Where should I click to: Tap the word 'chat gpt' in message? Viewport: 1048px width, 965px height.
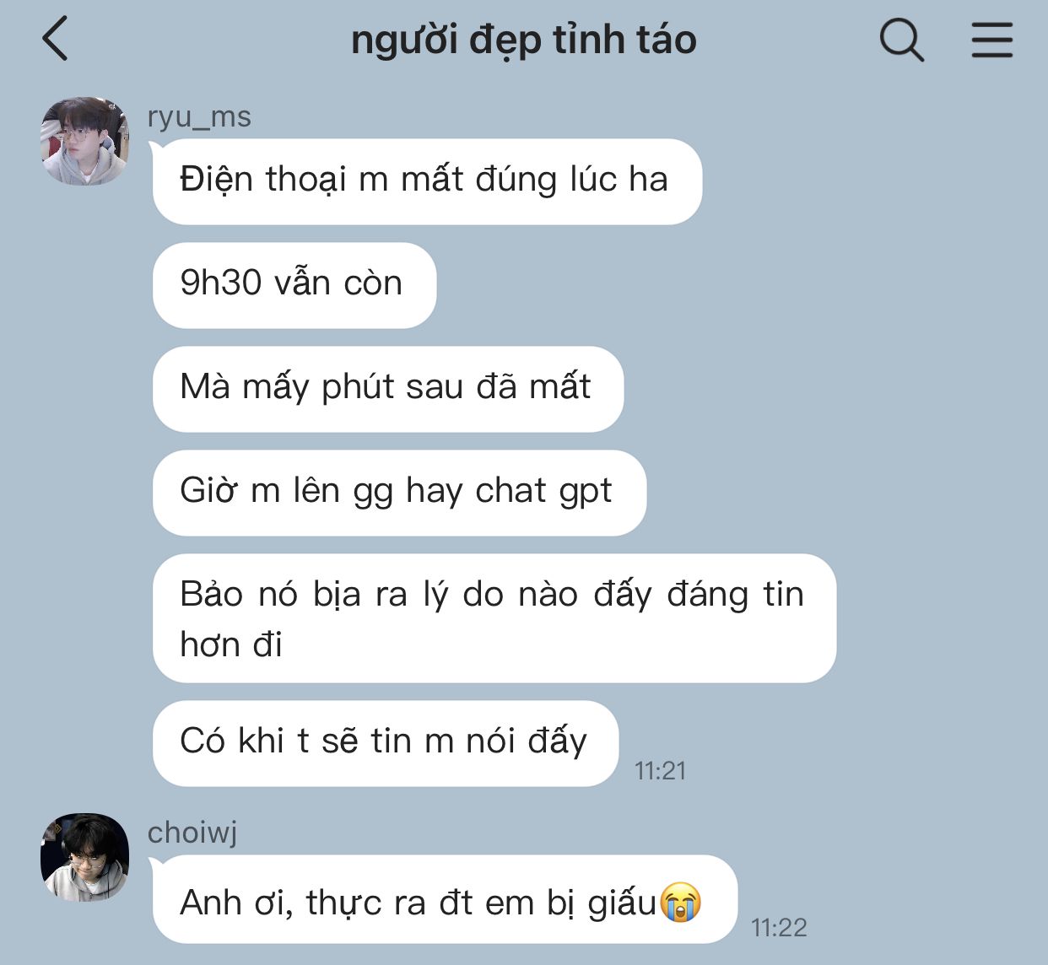pos(543,492)
